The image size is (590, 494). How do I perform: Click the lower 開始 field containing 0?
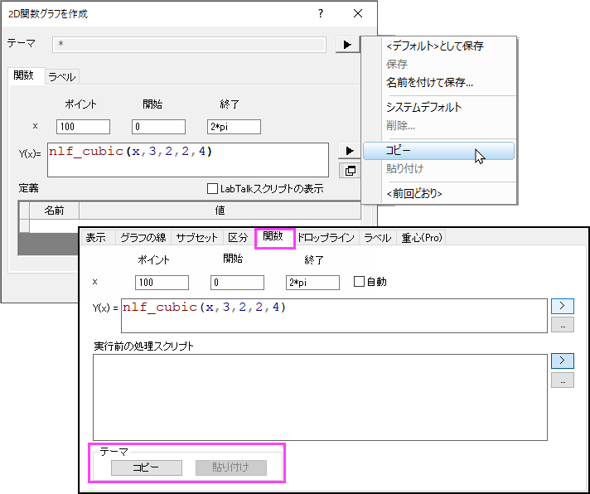click(x=237, y=283)
